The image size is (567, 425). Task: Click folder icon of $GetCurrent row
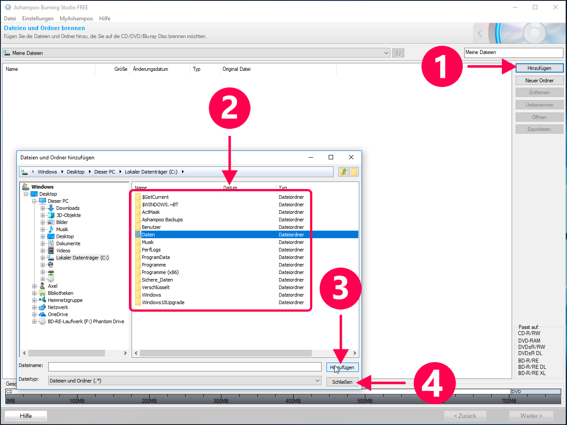[138, 197]
